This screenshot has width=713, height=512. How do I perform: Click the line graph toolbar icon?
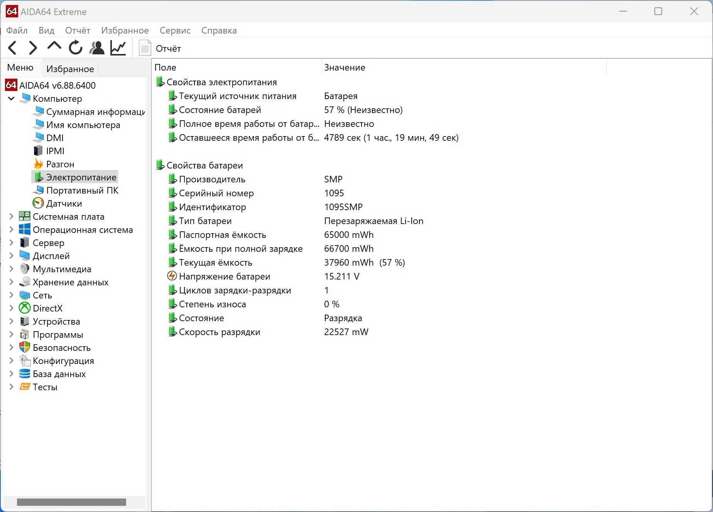pyautogui.click(x=118, y=48)
